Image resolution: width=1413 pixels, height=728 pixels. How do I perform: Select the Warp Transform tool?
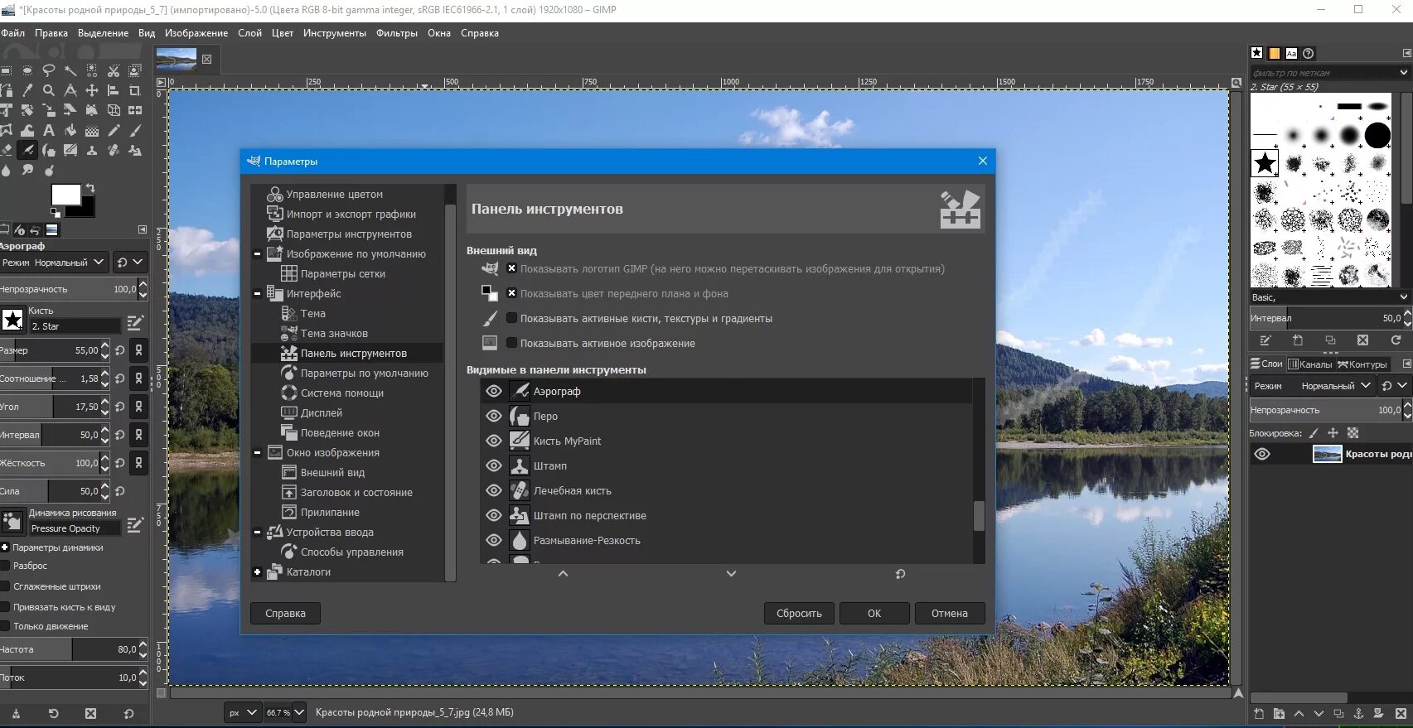tap(27, 130)
